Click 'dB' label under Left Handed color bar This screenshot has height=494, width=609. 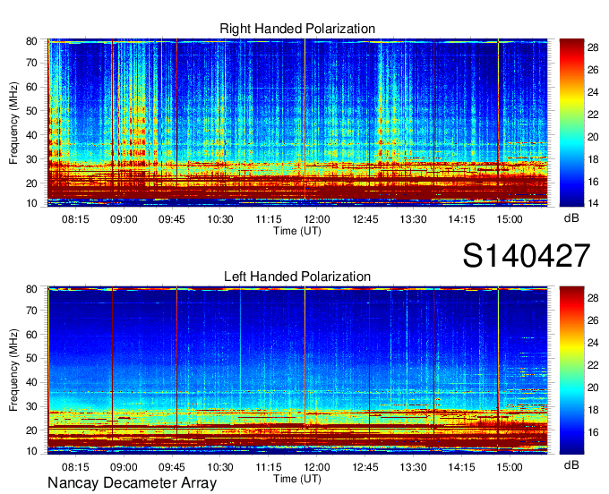tap(571, 464)
